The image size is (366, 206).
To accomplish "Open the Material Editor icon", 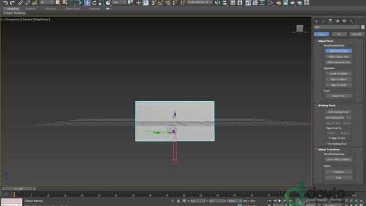I will (270, 2).
